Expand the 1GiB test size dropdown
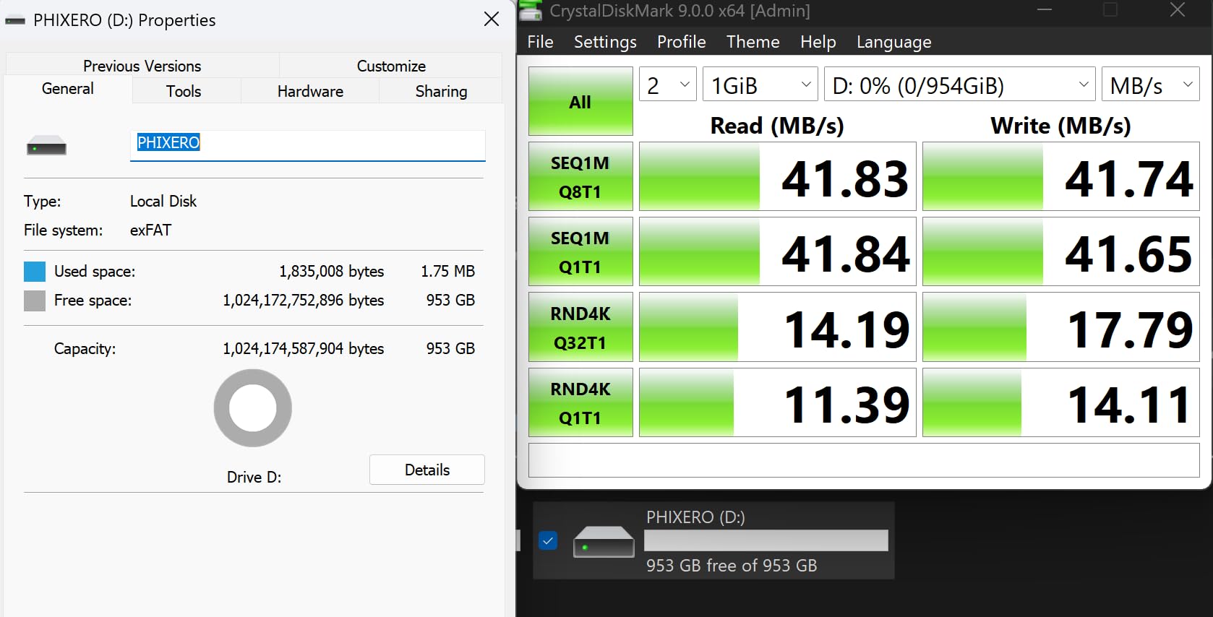The width and height of the screenshot is (1213, 617). tap(760, 85)
